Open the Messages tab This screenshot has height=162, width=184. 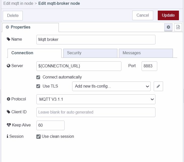point(146,53)
